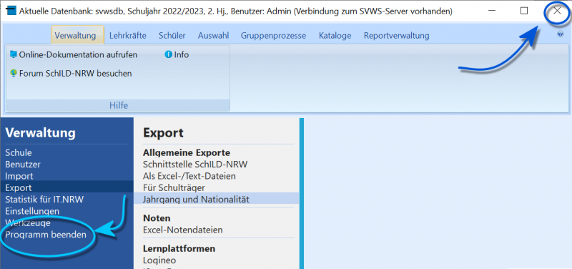
Task: Open help via the question mark icon
Action: coord(561,34)
